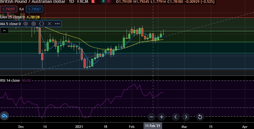Collapse the indicator legend arrow
Image resolution: width=254 pixels, height=129 pixels.
click(x=4, y=30)
